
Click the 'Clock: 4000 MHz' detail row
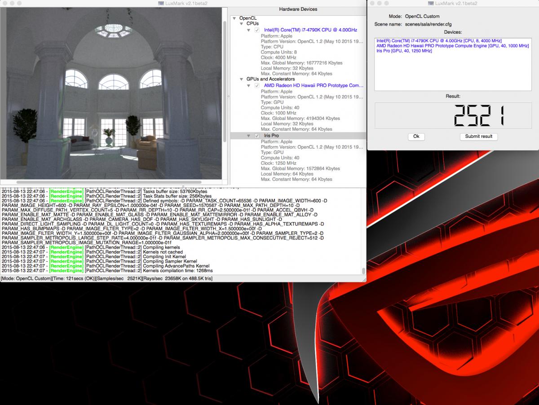pos(278,57)
